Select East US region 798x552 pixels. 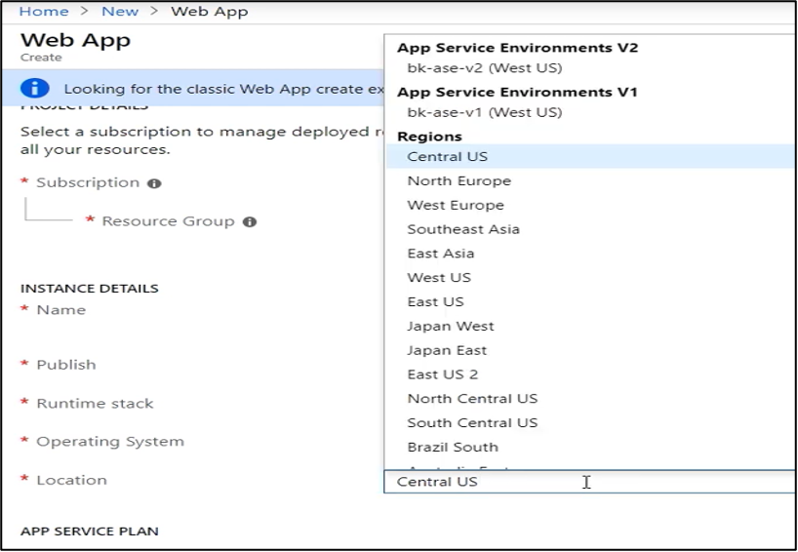click(x=435, y=302)
